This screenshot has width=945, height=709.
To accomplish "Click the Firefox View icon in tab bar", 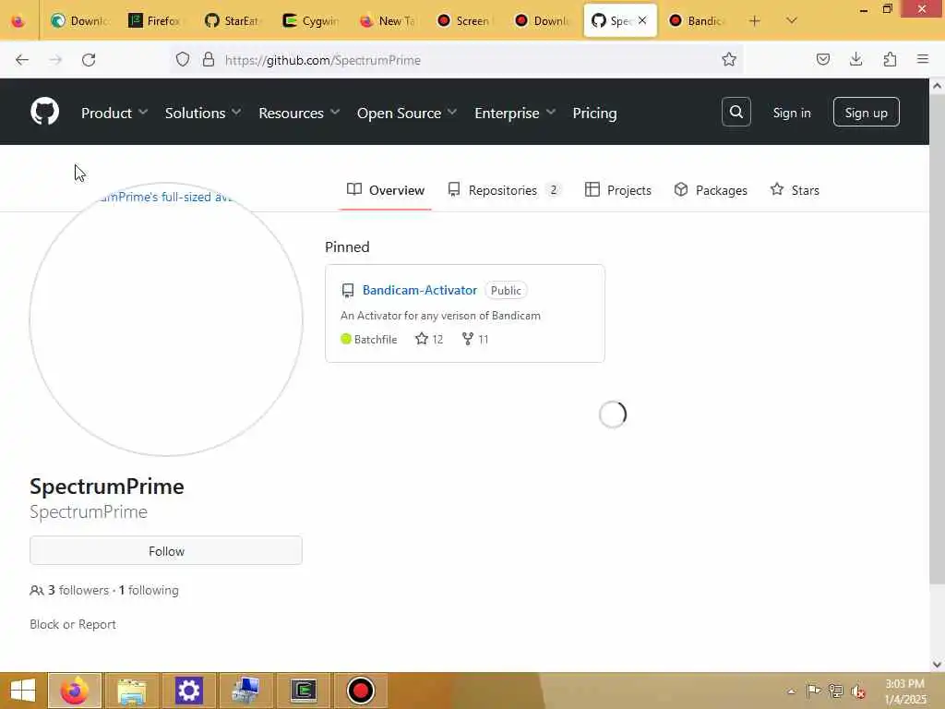I will (18, 21).
